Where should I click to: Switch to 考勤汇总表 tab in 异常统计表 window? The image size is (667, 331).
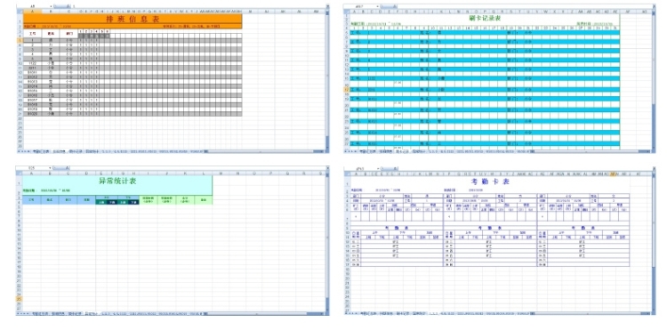tap(40, 314)
